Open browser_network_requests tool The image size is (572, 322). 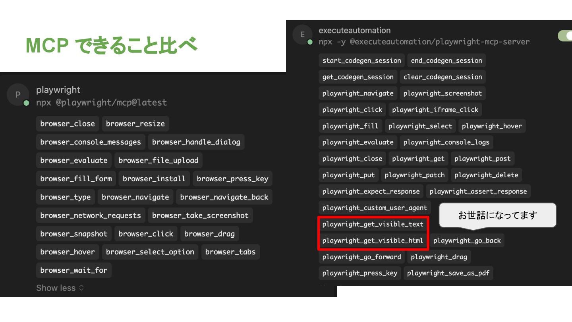(x=91, y=215)
